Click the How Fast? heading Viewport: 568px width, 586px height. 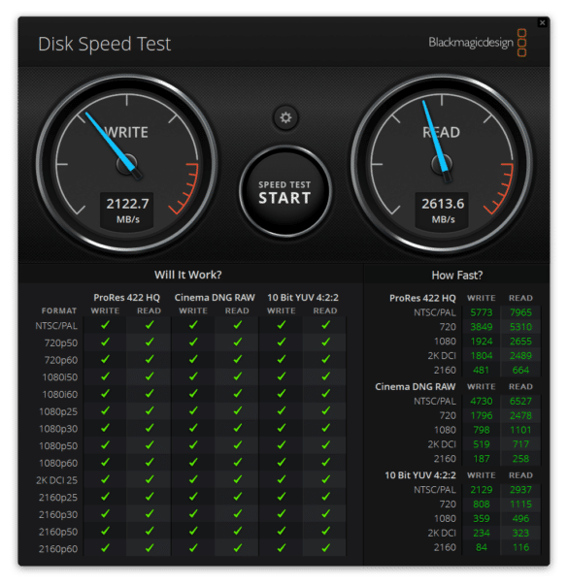[457, 276]
